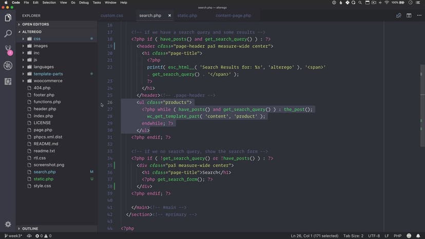Click the Split Editor icon
Screen dimensions: 425x239
(x=409, y=15)
